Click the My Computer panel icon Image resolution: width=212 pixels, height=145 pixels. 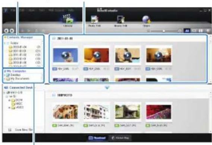[x=5, y=71]
